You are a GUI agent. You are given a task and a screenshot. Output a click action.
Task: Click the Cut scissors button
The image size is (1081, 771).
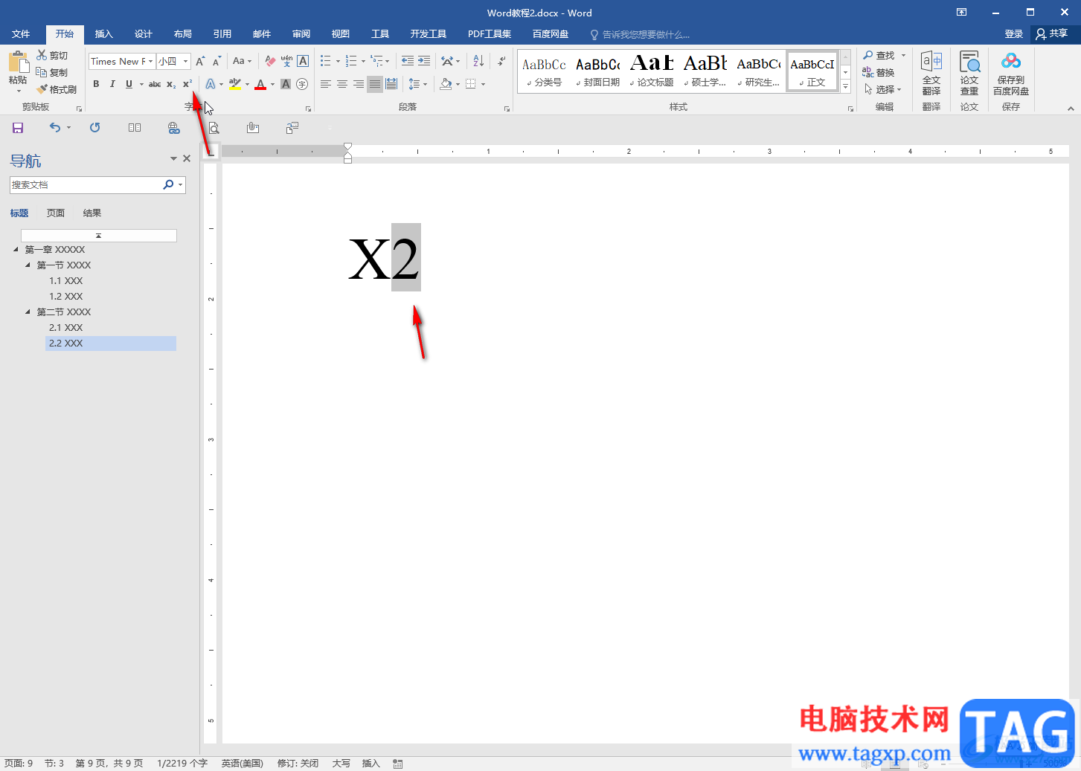(52, 55)
